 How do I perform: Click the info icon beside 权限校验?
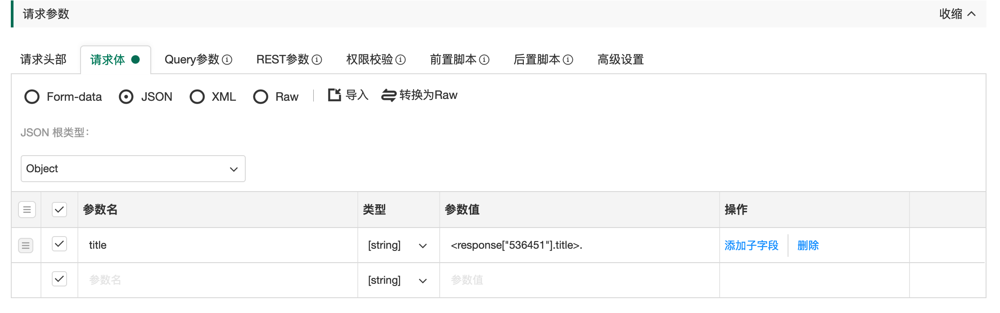tap(401, 60)
